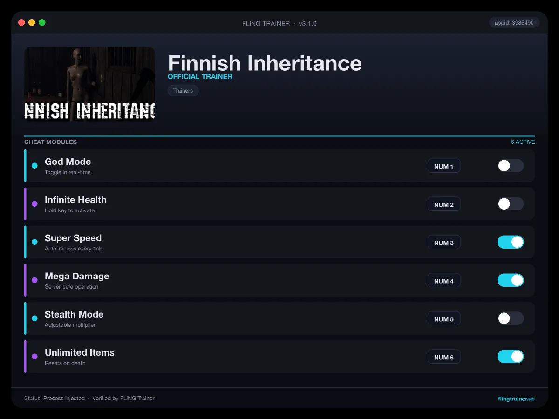559x419 pixels.
Task: Click the 6 ACTIVE counter label
Action: pos(523,142)
